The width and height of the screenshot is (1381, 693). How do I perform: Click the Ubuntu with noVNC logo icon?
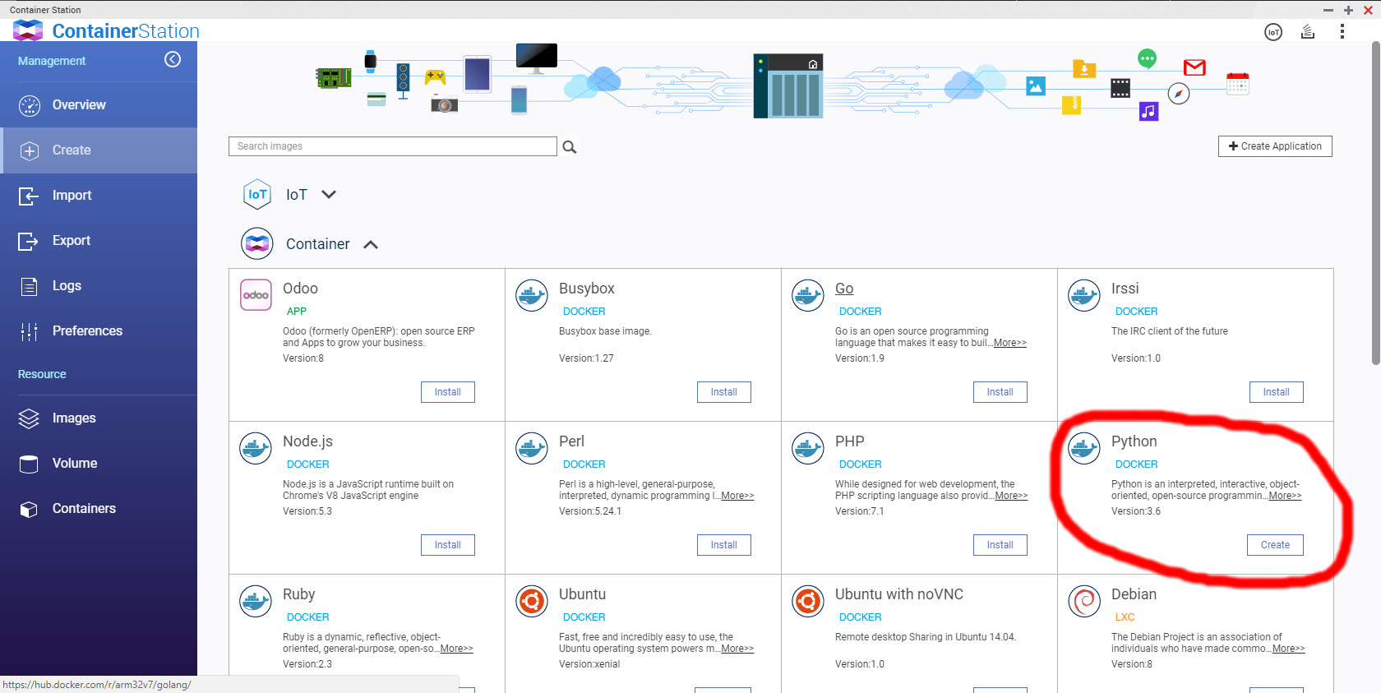point(808,601)
